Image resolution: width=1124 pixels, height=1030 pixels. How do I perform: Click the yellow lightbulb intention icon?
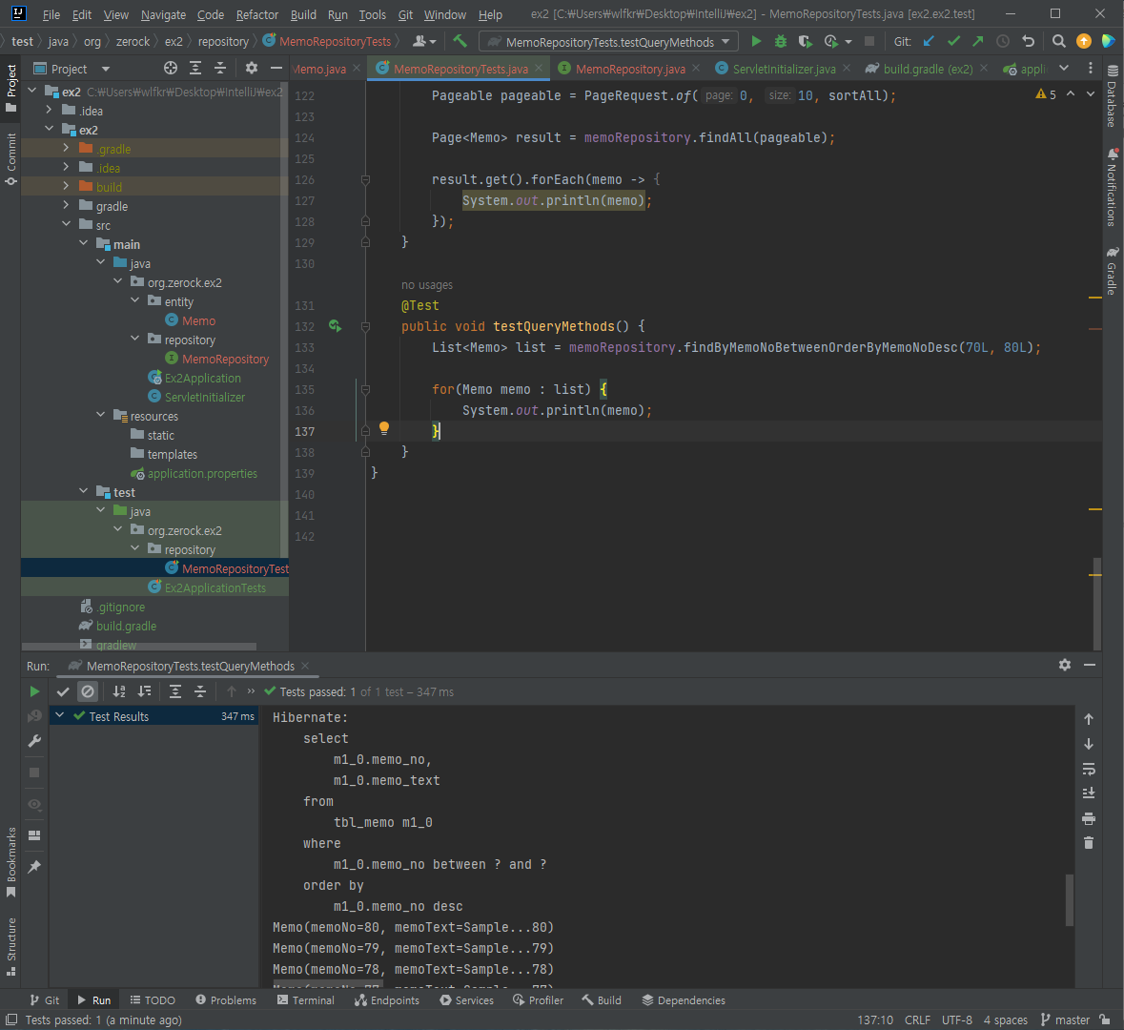tap(383, 428)
